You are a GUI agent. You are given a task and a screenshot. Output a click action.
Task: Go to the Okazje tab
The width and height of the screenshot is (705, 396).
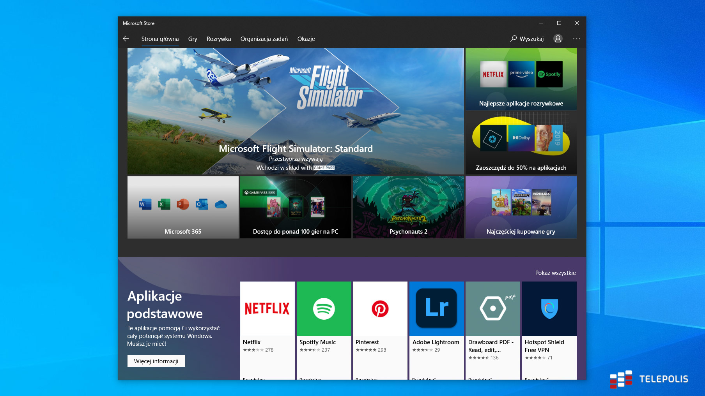(306, 39)
